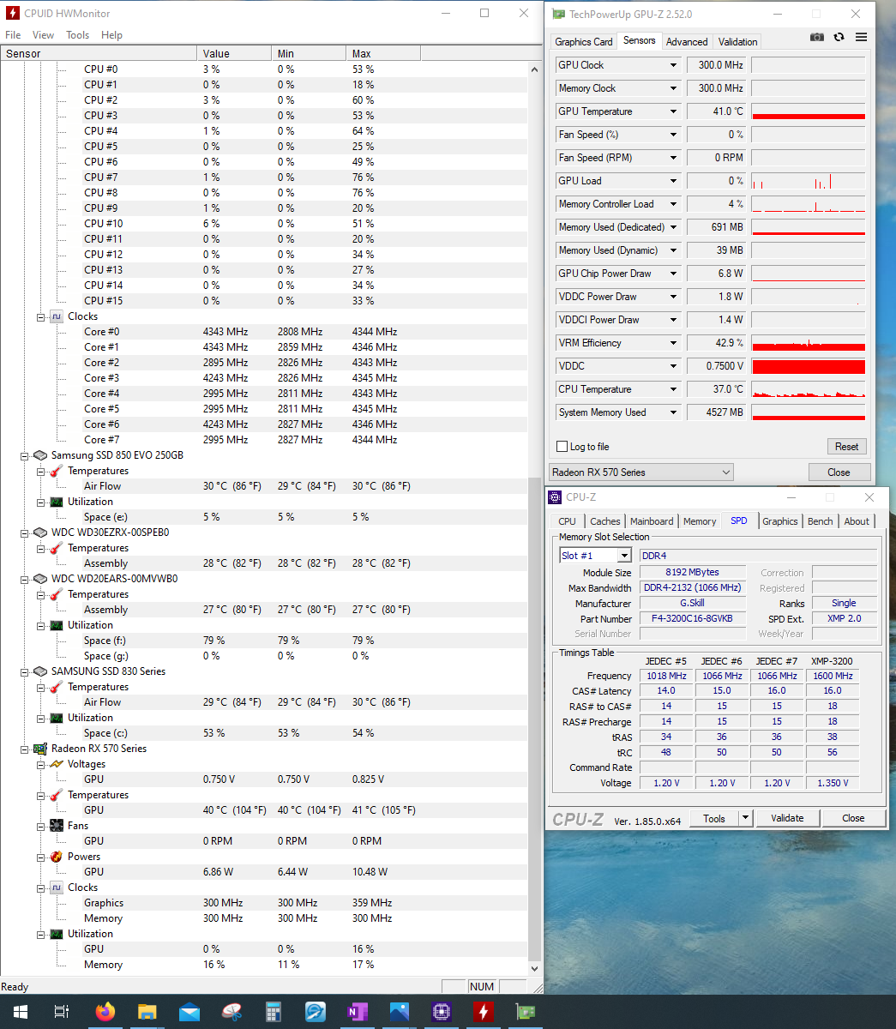
Task: Click the Close button in CPU-Z
Action: coord(853,818)
